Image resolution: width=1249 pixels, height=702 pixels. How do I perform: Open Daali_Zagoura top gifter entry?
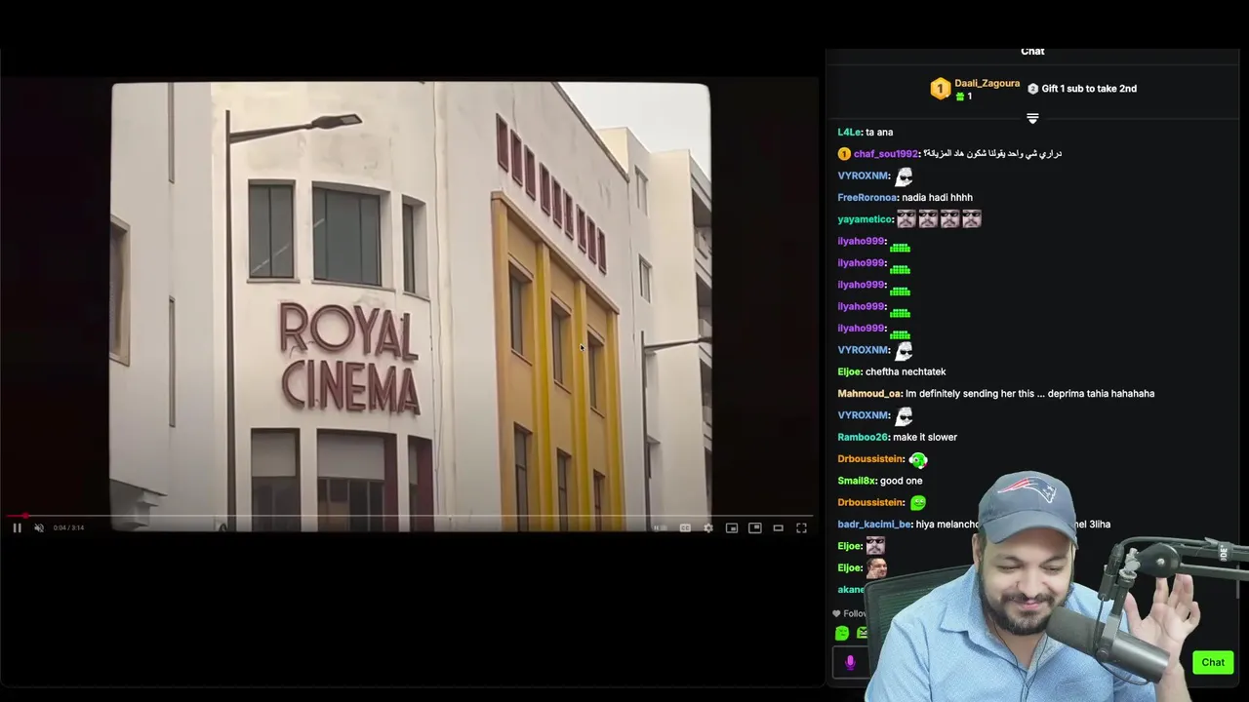point(987,83)
